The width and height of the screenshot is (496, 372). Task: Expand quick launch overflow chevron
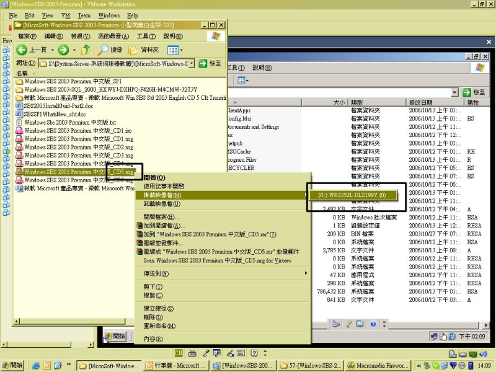point(69,365)
